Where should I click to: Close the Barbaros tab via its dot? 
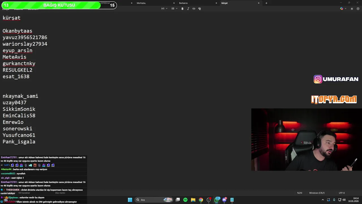click(216, 3)
